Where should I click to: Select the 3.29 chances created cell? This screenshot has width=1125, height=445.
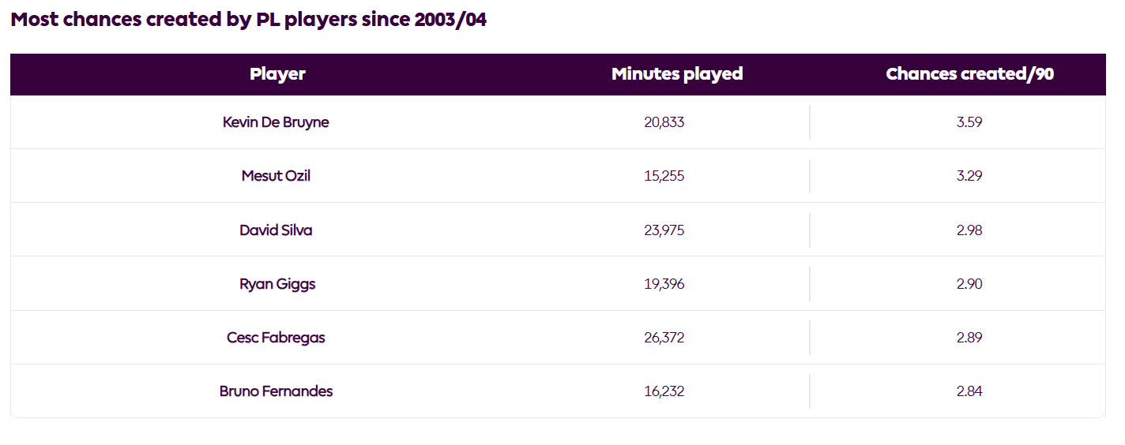pyautogui.click(x=969, y=176)
